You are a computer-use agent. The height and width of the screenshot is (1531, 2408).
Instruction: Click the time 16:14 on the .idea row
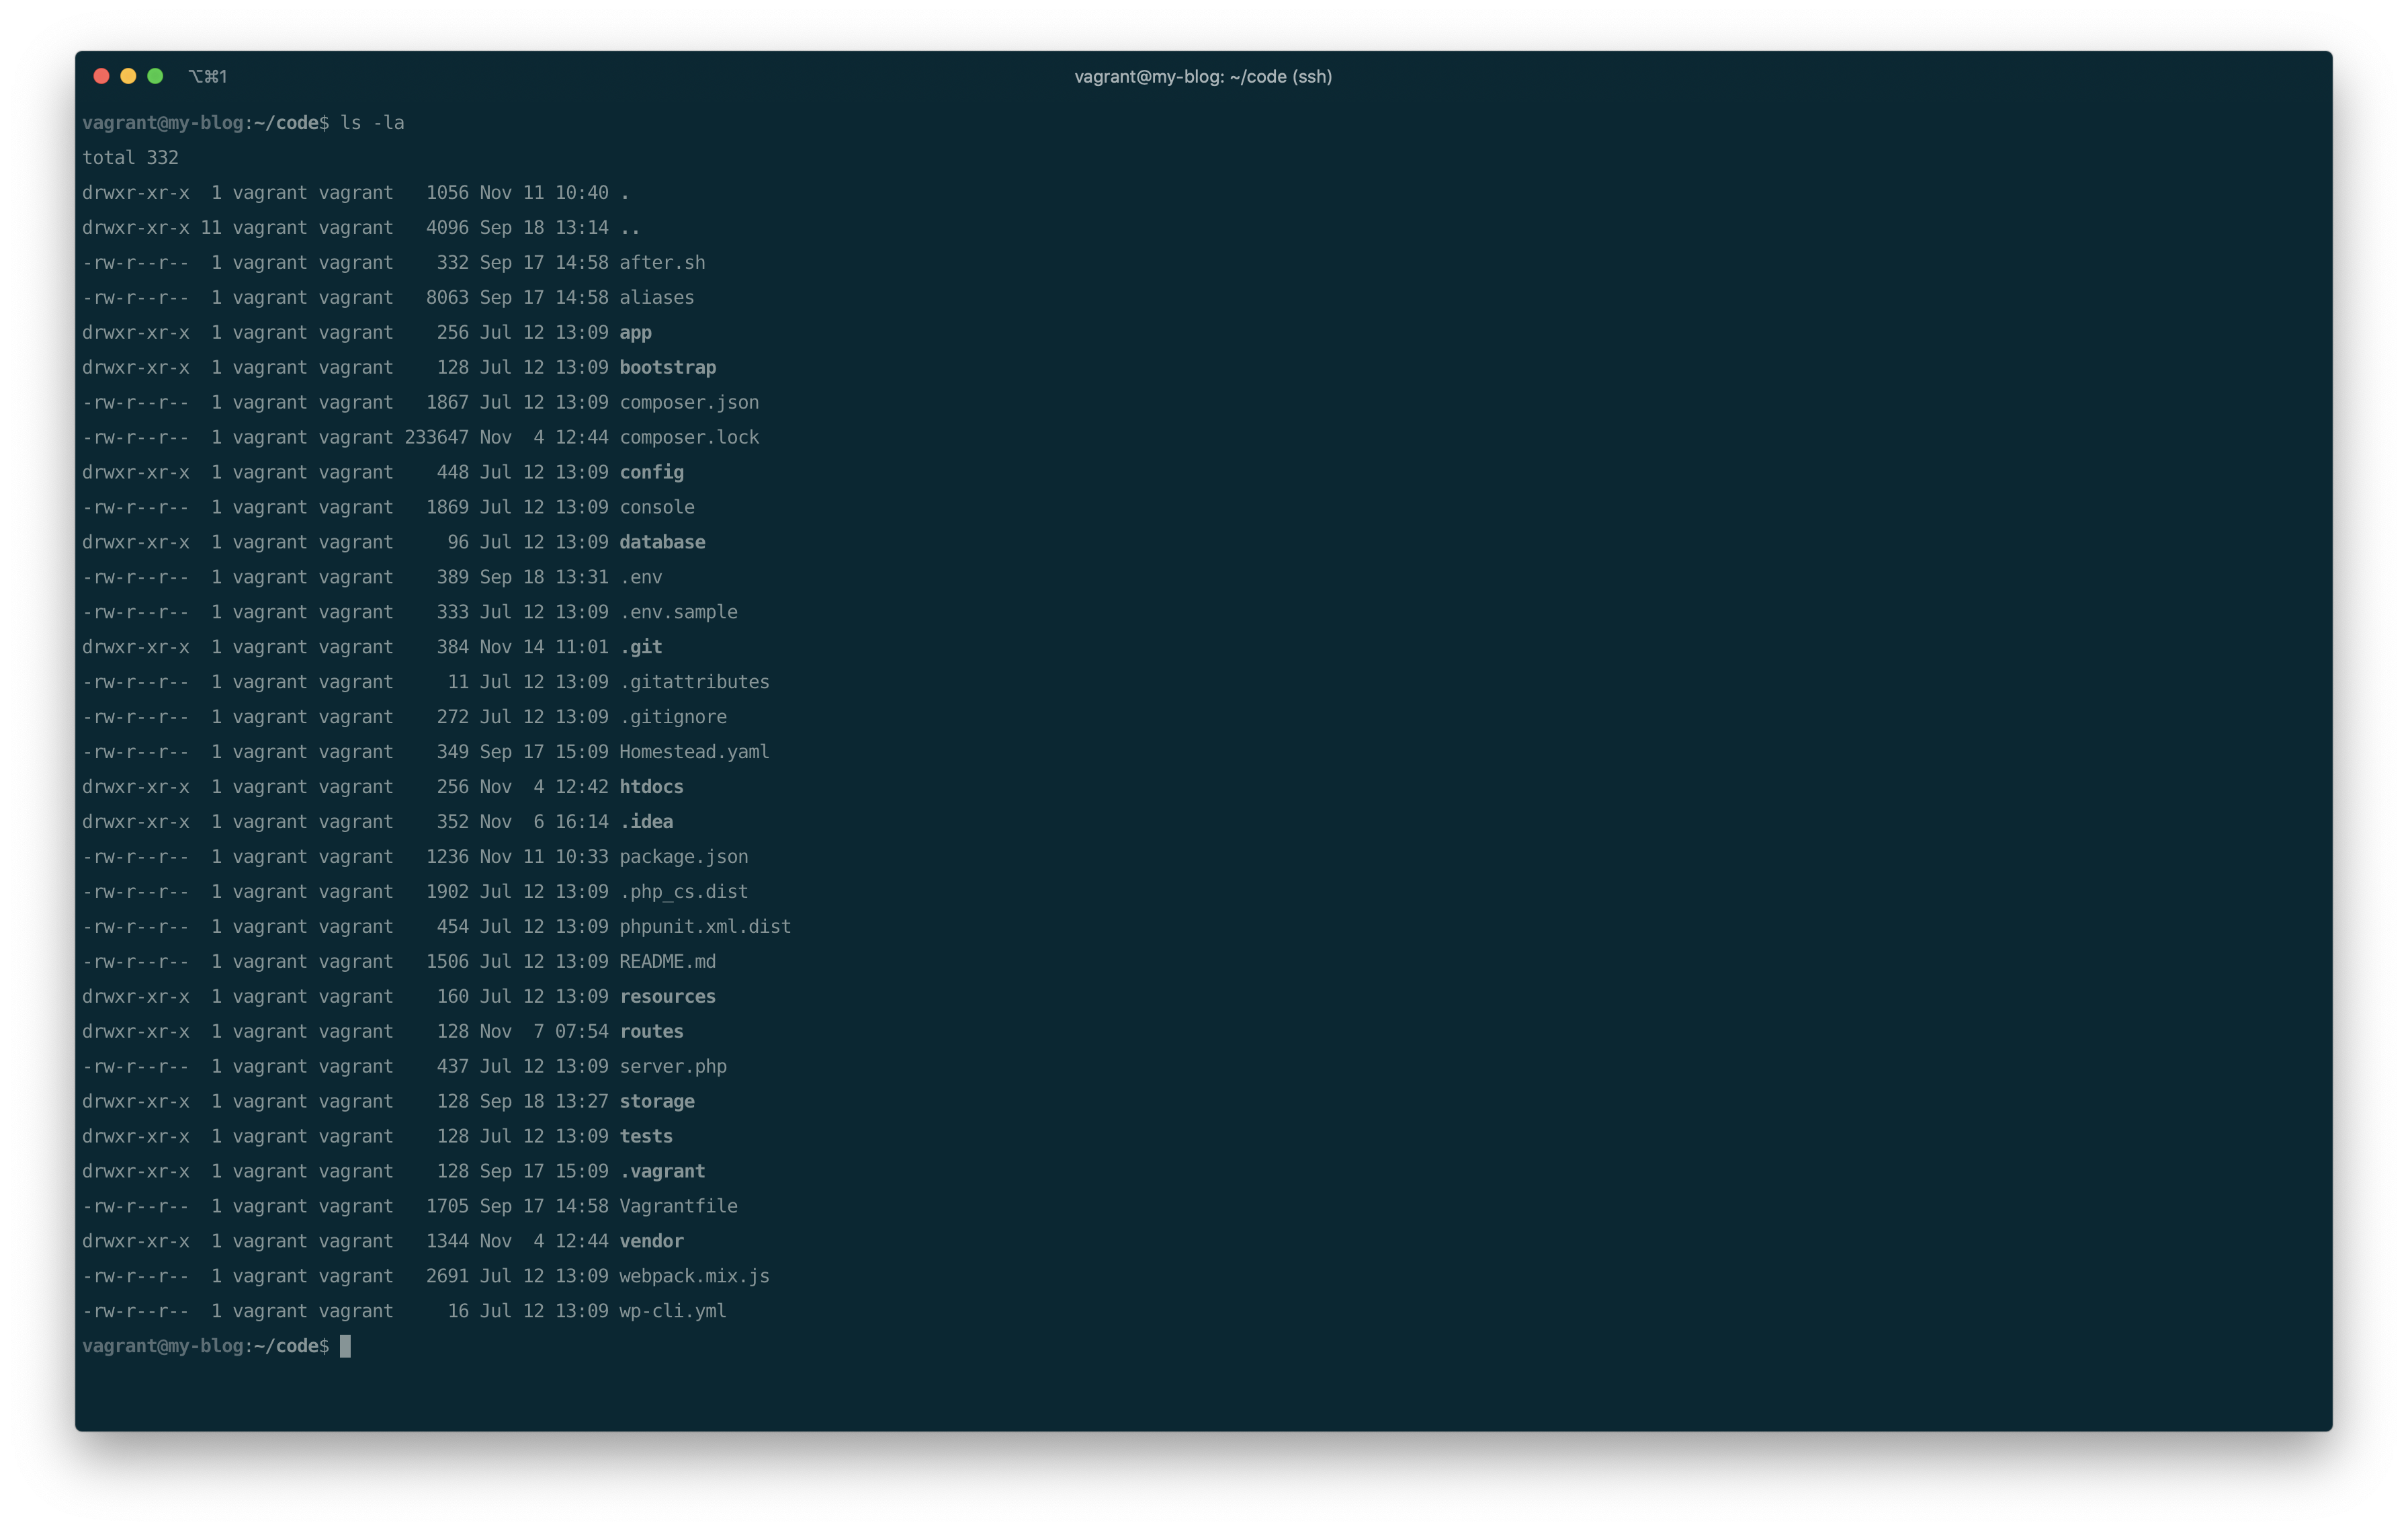582,822
